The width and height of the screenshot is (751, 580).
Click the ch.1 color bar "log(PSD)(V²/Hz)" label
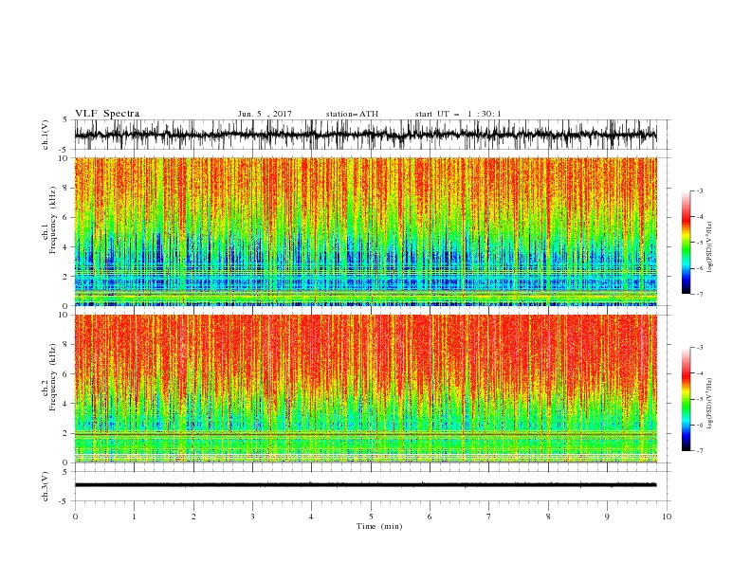coord(710,247)
